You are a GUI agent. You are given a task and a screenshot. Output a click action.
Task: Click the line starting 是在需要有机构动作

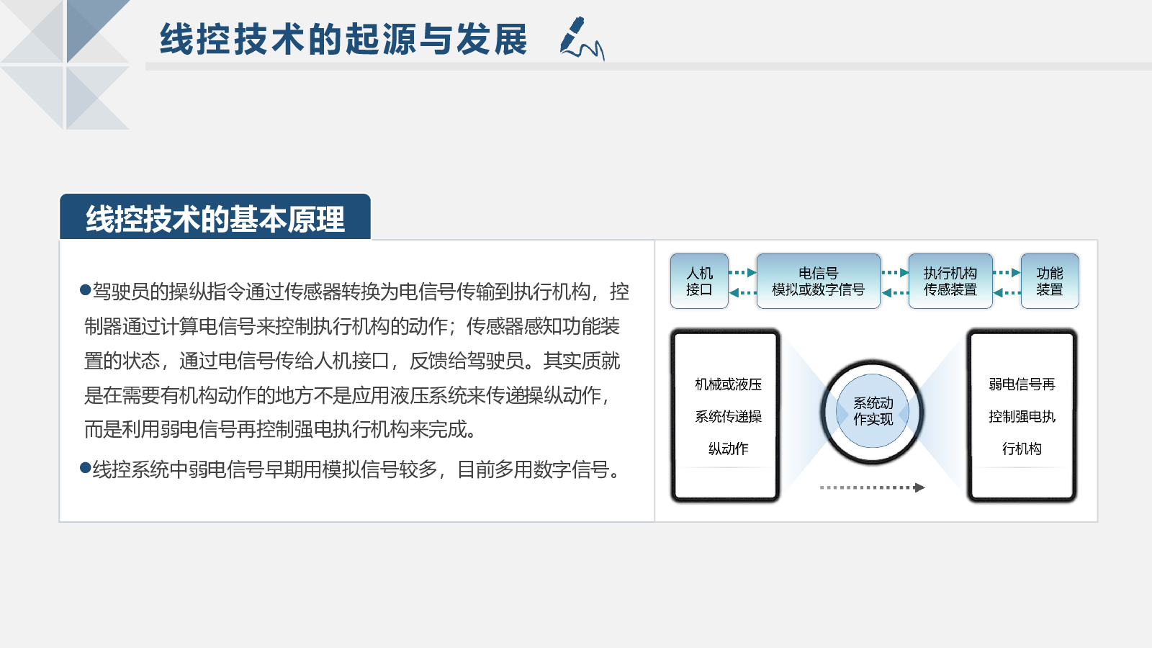coord(347,395)
